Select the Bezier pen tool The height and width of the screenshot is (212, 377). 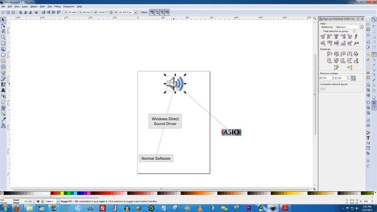tap(3, 78)
